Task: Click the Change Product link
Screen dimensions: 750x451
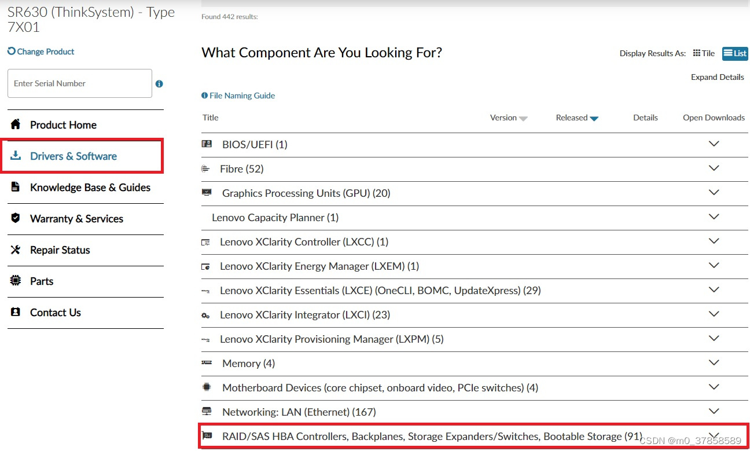Action: (x=41, y=52)
